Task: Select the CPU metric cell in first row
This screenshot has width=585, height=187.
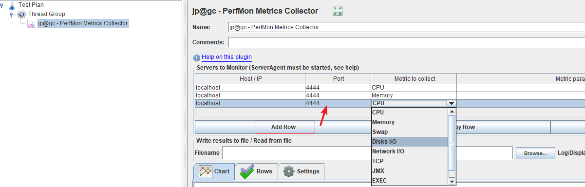Action: [414, 88]
